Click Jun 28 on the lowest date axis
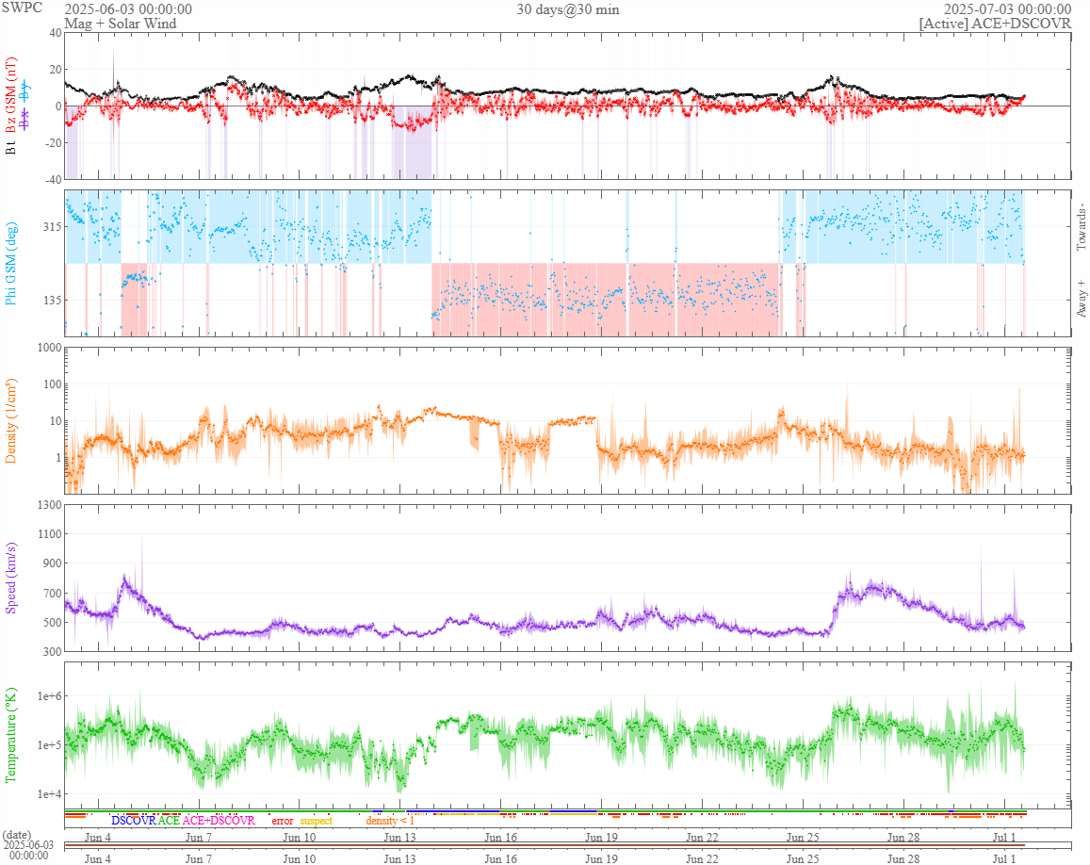 (903, 858)
